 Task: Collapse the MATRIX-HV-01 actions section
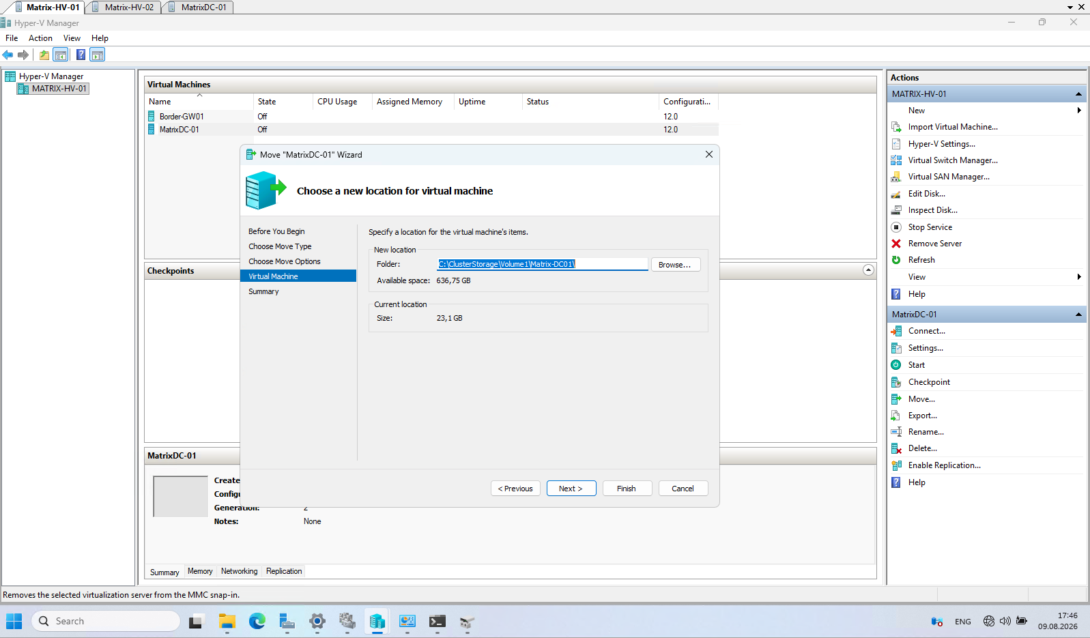pos(1078,94)
